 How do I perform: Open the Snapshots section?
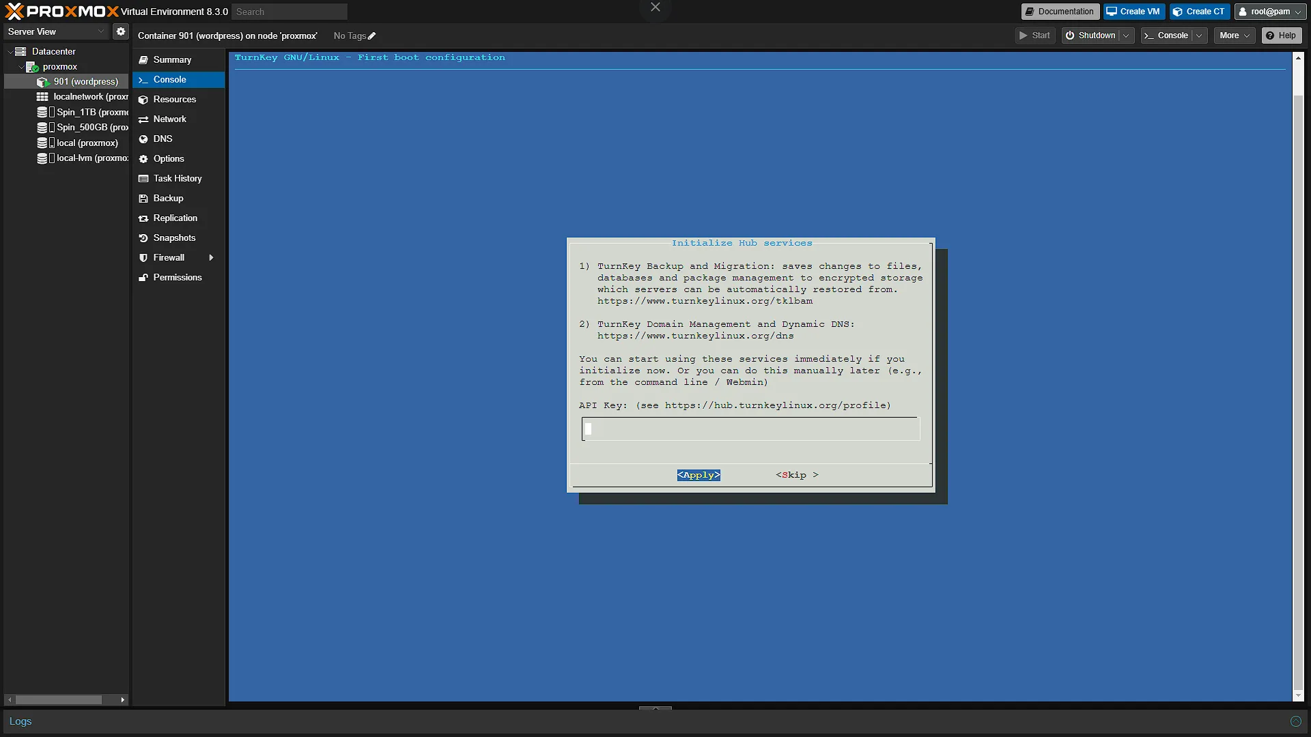pos(178,237)
